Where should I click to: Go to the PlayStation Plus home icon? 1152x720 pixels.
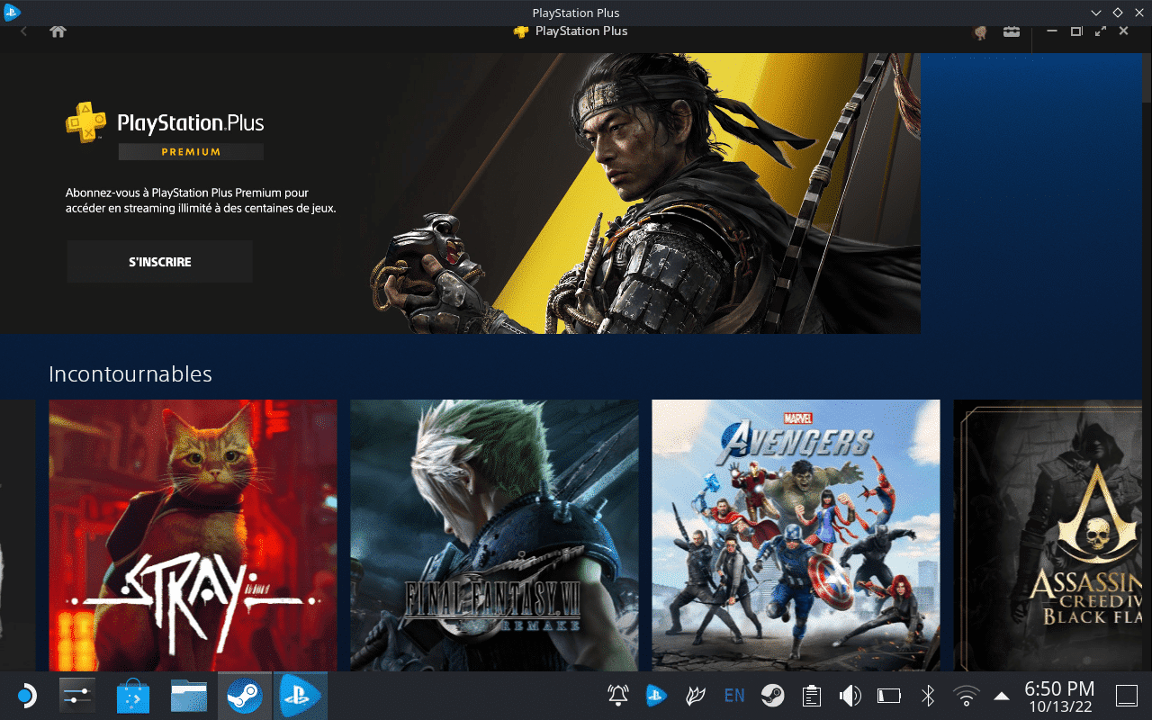click(x=58, y=31)
